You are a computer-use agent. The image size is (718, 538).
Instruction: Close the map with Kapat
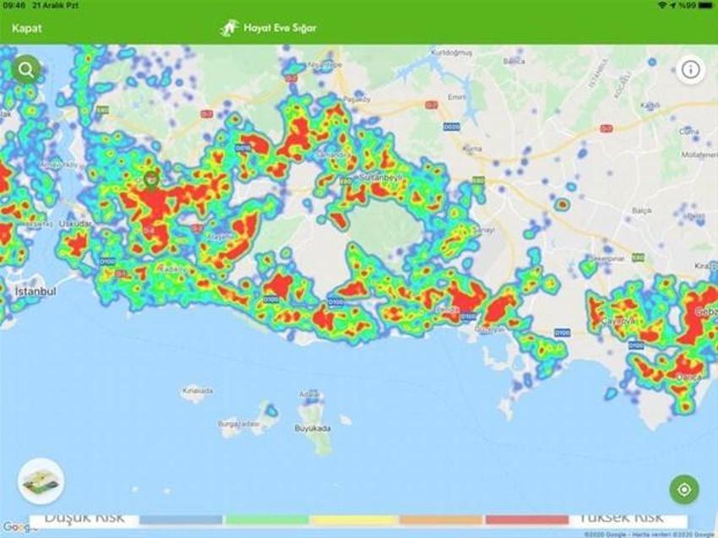point(26,29)
